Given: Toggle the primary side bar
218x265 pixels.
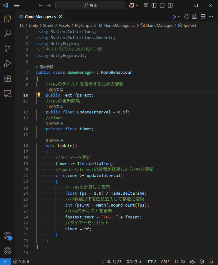Looking at the screenshot, I should (154, 5).
